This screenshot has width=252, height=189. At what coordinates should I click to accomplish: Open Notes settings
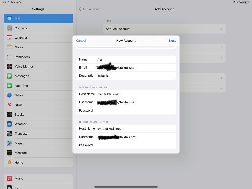[38, 47]
